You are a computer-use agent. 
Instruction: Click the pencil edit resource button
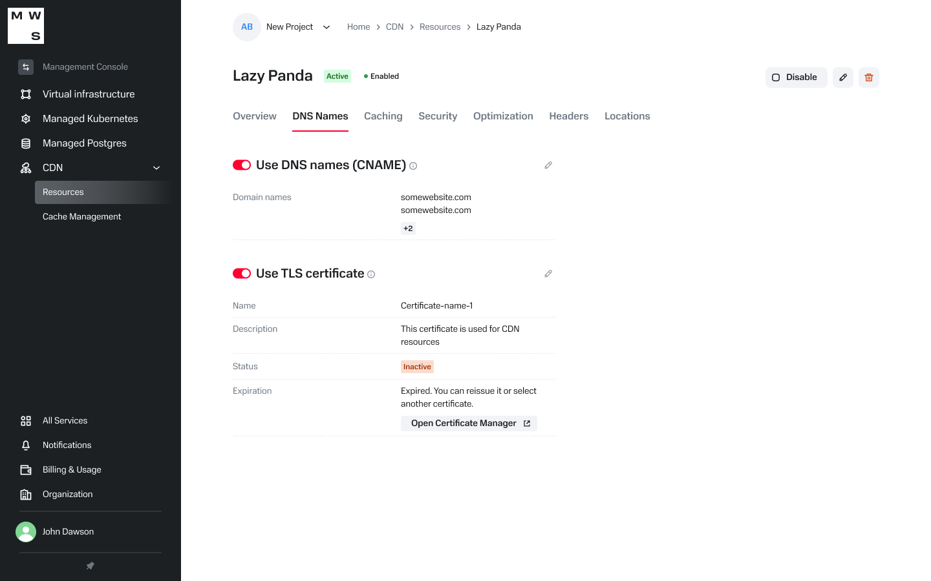tap(843, 77)
